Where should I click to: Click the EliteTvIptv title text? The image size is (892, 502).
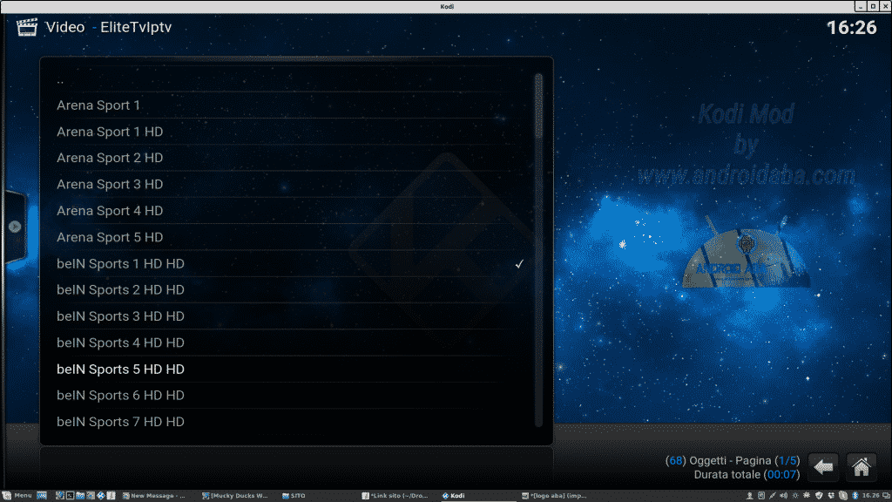136,27
